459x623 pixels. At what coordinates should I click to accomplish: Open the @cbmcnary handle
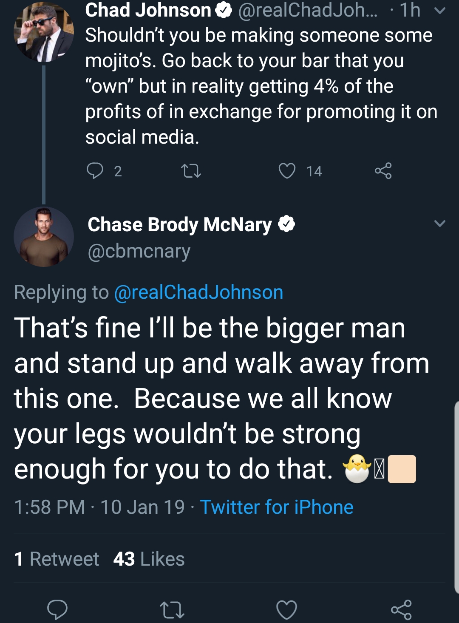[x=139, y=251]
